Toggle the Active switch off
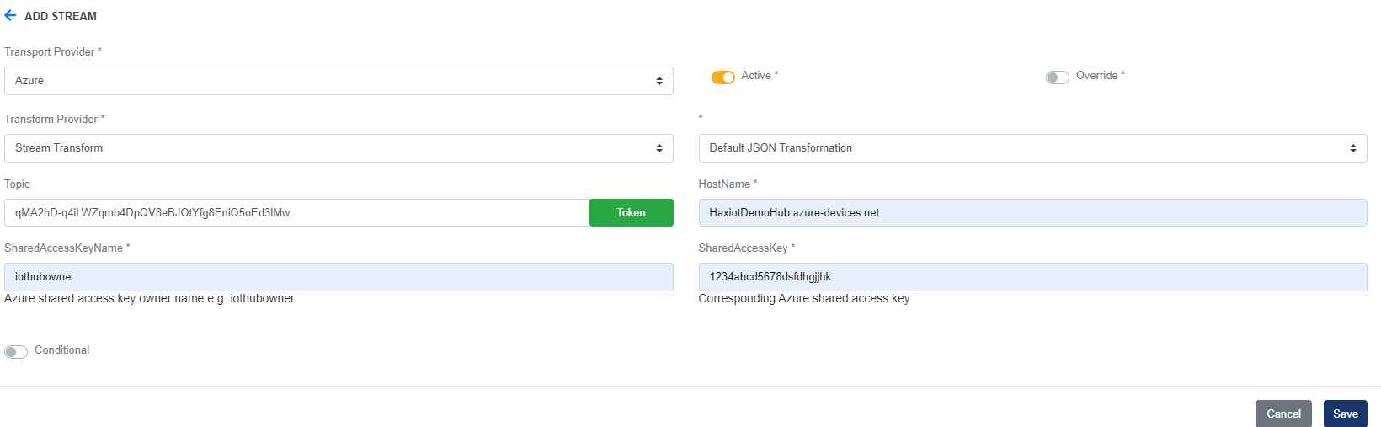The height and width of the screenshot is (427, 1381). pyautogui.click(x=723, y=77)
